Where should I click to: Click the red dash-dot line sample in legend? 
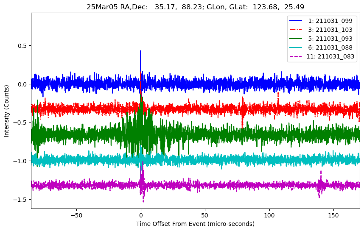tap(296, 29)
